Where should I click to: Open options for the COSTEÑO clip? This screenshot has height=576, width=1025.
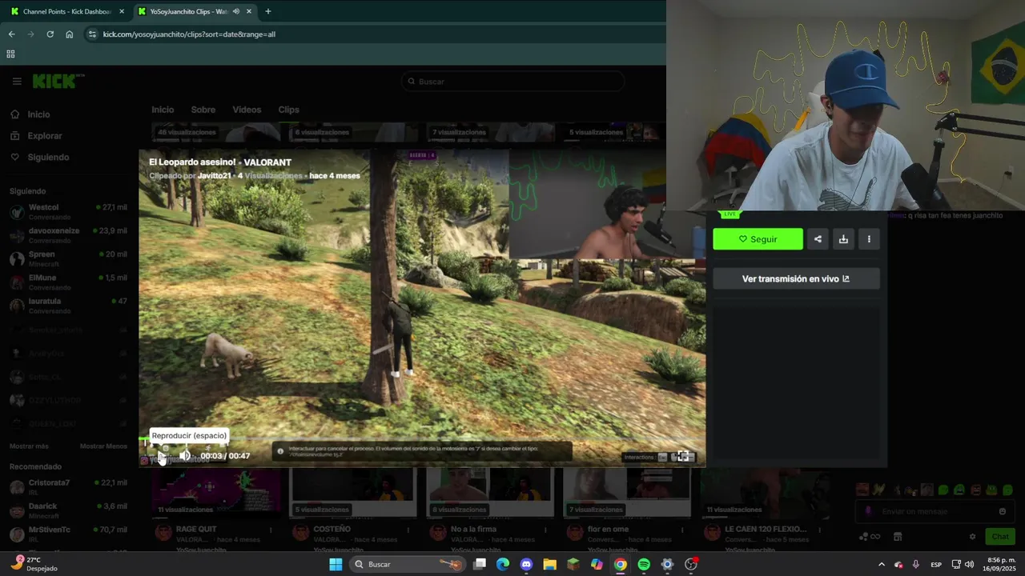coord(408,530)
